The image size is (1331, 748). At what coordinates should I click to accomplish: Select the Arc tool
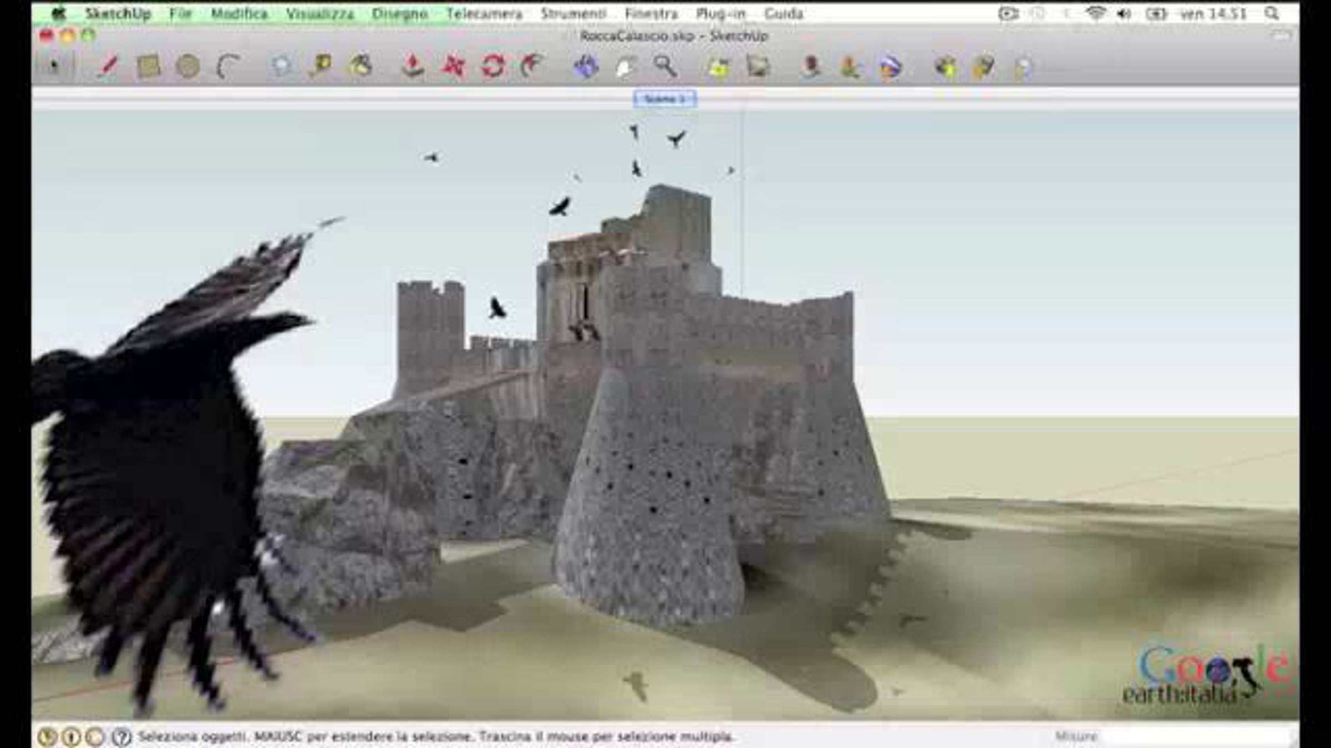227,66
